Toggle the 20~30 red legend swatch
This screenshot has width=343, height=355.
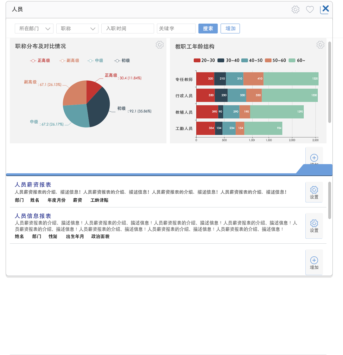pos(197,61)
